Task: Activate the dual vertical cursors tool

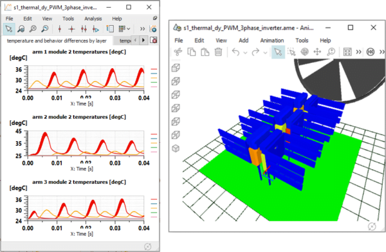Action: 84,30
